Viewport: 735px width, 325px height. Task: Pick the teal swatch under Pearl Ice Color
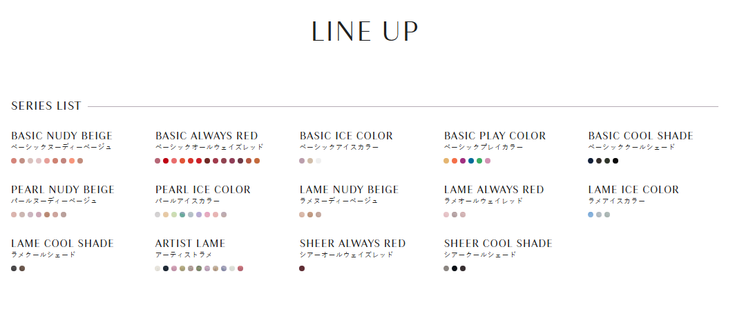182,215
